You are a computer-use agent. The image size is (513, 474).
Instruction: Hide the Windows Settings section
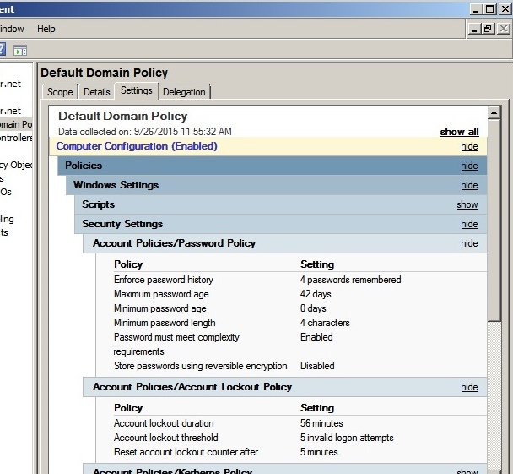(x=469, y=185)
